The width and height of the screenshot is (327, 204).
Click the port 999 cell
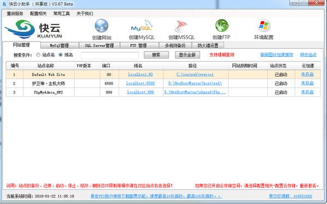[x=109, y=92]
